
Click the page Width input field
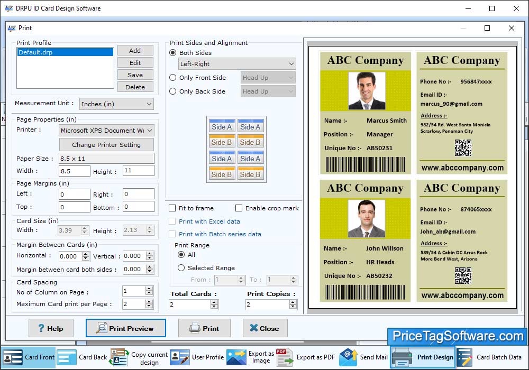click(75, 171)
